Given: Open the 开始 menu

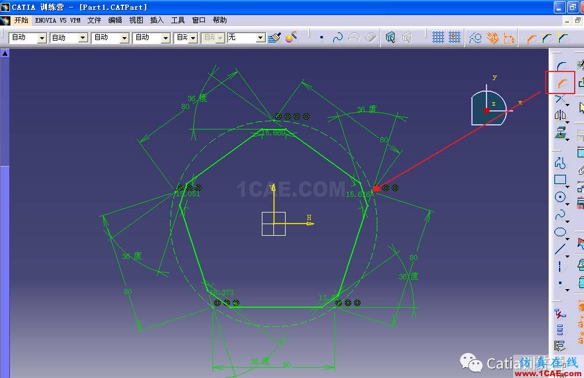Looking at the screenshot, I should tap(21, 20).
